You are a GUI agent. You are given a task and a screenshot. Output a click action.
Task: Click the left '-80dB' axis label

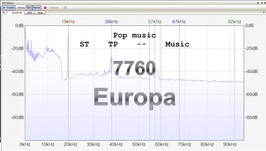tap(17, 117)
